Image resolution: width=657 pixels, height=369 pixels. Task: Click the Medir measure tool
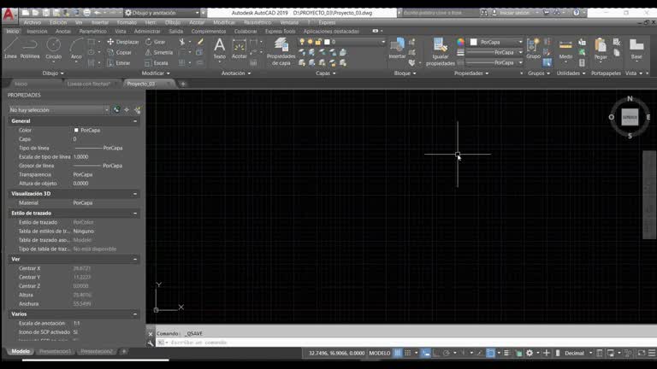pyautogui.click(x=565, y=49)
